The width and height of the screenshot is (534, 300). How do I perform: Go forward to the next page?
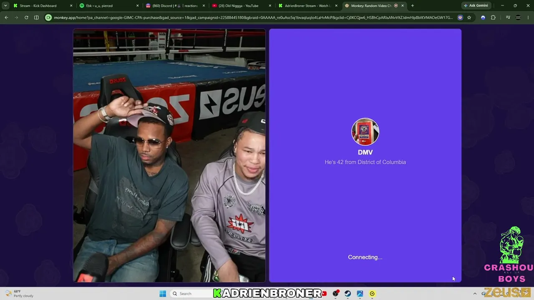(16, 17)
